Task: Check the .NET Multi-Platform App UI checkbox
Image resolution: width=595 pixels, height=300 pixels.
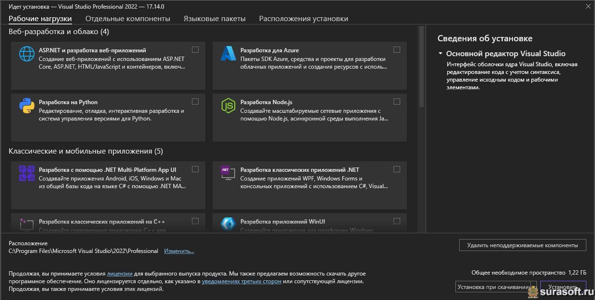Action: [x=195, y=169]
